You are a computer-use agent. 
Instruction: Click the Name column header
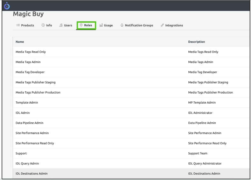(20, 42)
